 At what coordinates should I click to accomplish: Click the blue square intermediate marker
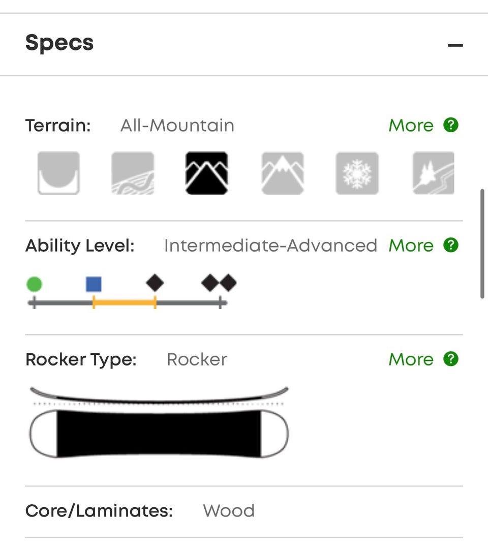[x=94, y=284]
